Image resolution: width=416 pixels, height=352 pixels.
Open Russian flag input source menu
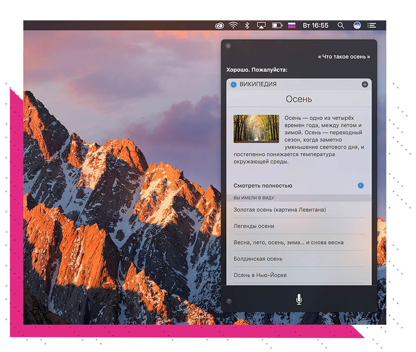pyautogui.click(x=292, y=25)
